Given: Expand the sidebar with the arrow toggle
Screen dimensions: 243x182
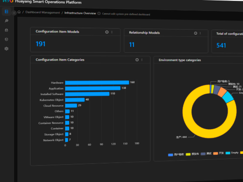Looking at the screenshot, I should coord(14,13).
